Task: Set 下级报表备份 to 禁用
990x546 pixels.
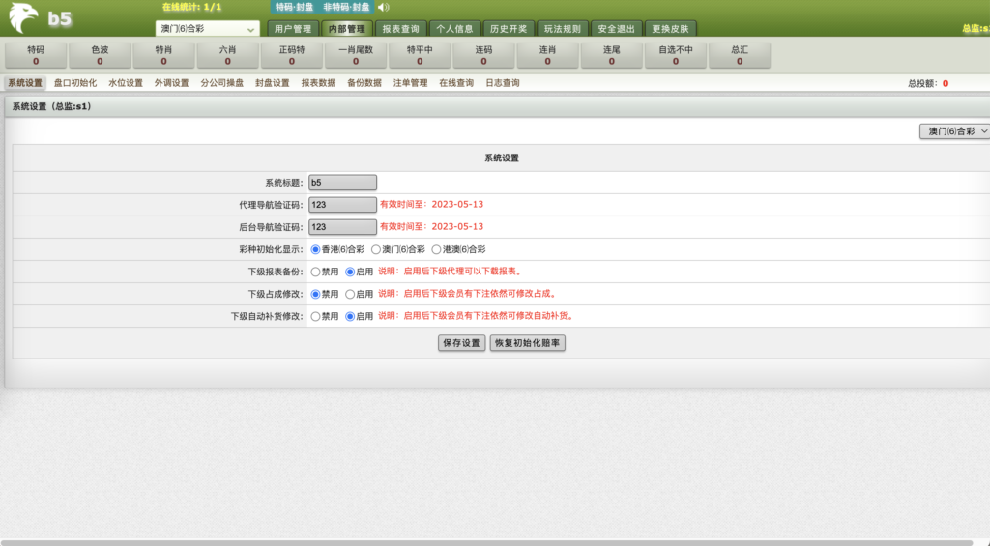Action: pyautogui.click(x=315, y=272)
